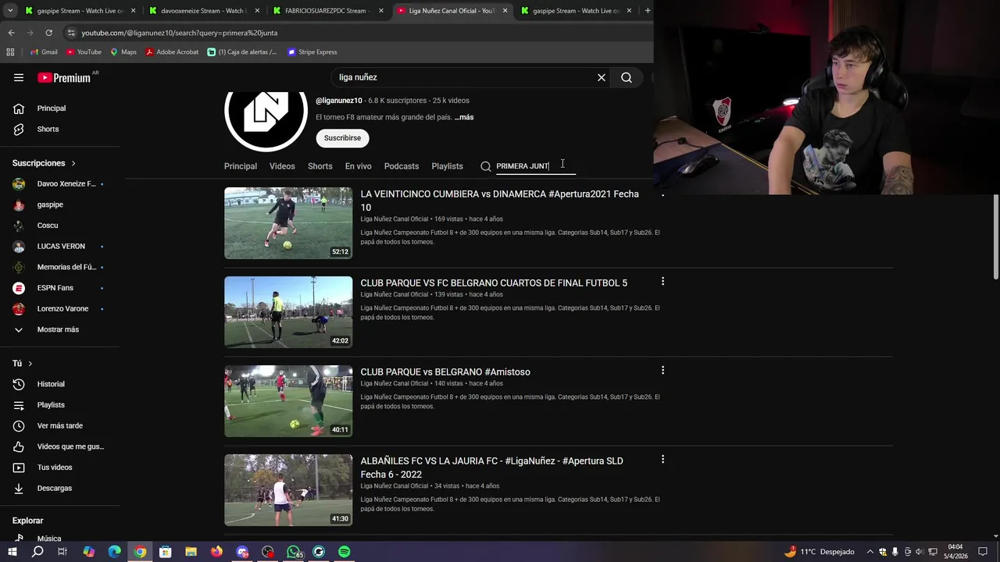Switch to channel Principal tab
Image resolution: width=1000 pixels, height=562 pixels.
(241, 166)
